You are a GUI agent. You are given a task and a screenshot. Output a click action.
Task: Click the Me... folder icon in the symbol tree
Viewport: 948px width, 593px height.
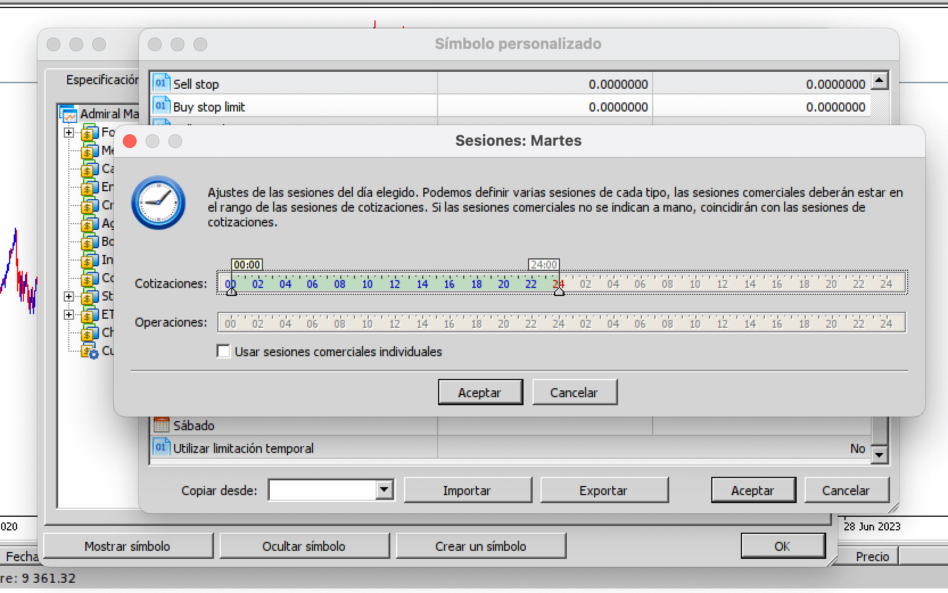point(89,151)
